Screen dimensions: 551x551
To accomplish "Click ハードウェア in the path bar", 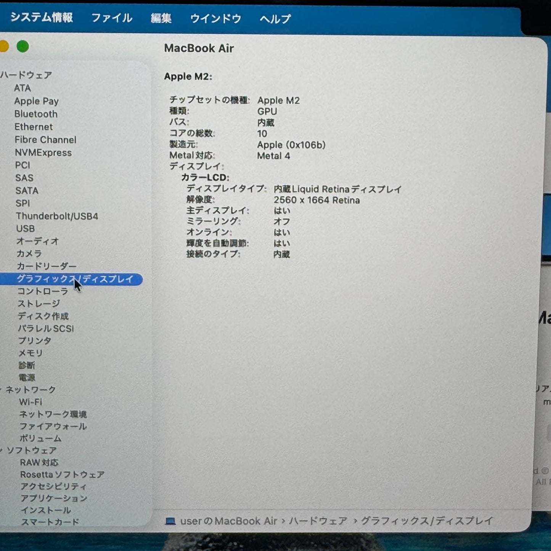I will [318, 521].
